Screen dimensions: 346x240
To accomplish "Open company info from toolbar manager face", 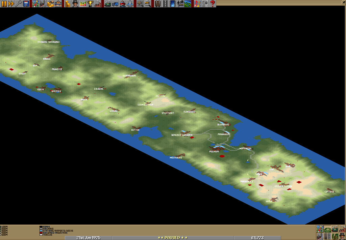I will pos(75,4).
